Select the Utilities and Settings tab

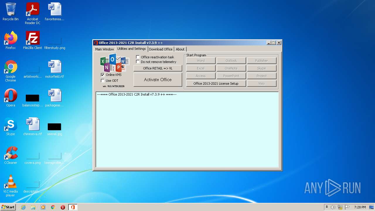(132, 49)
